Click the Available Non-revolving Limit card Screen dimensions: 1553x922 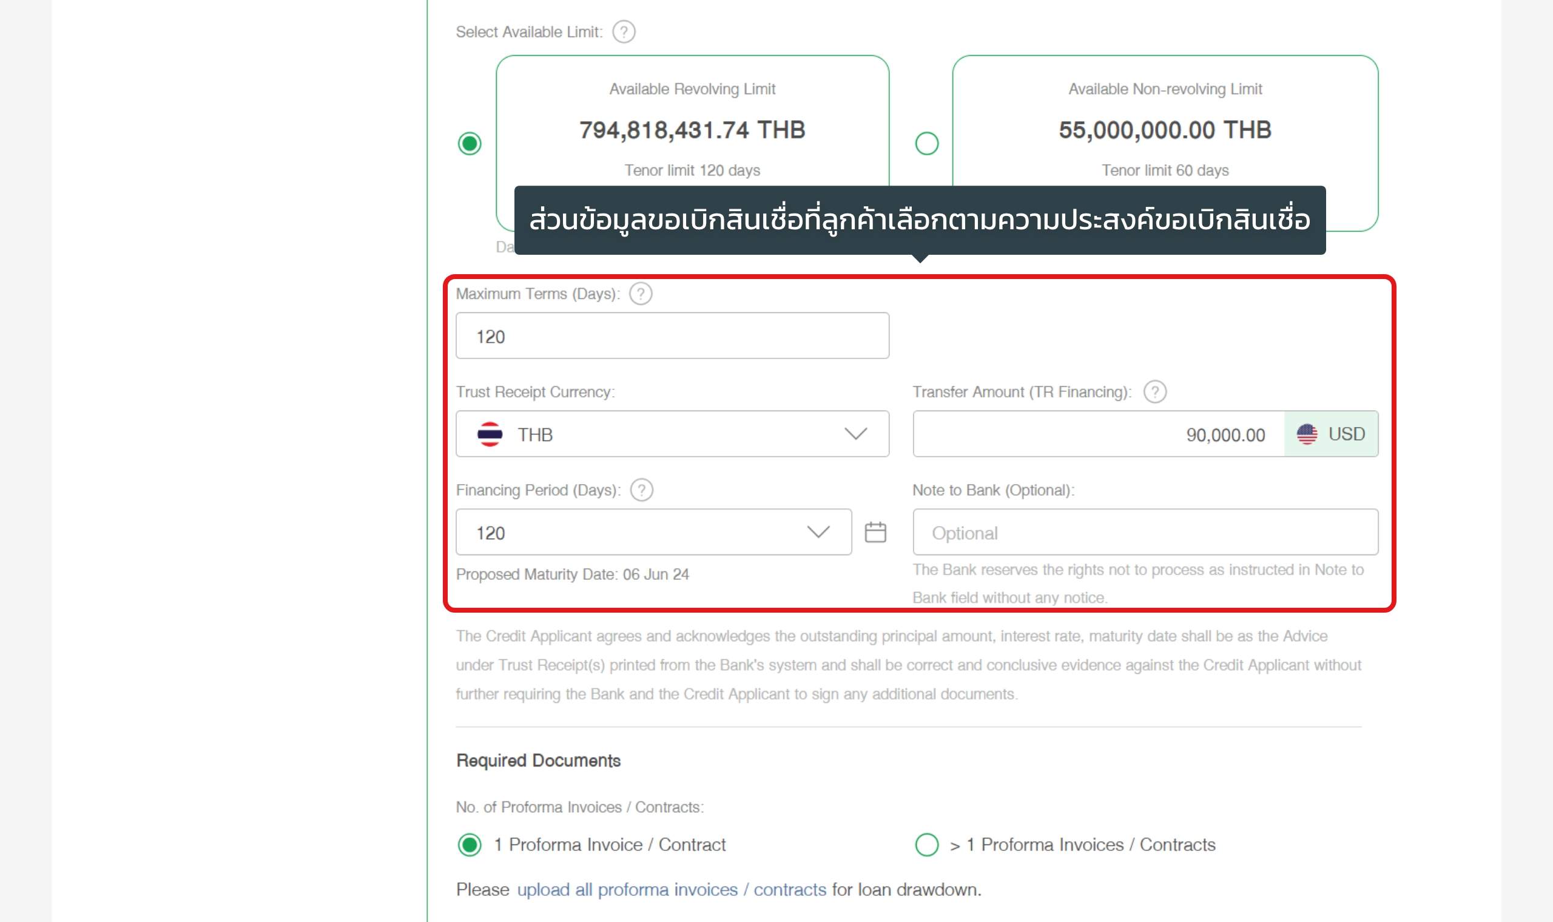[x=1165, y=144]
